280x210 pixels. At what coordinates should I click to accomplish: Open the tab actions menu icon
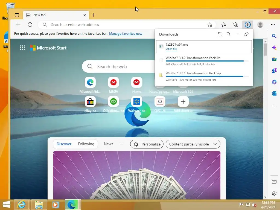(17, 15)
